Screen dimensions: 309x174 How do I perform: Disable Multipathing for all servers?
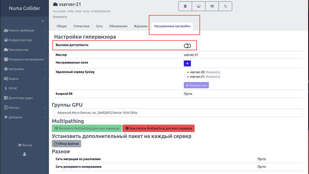158,128
